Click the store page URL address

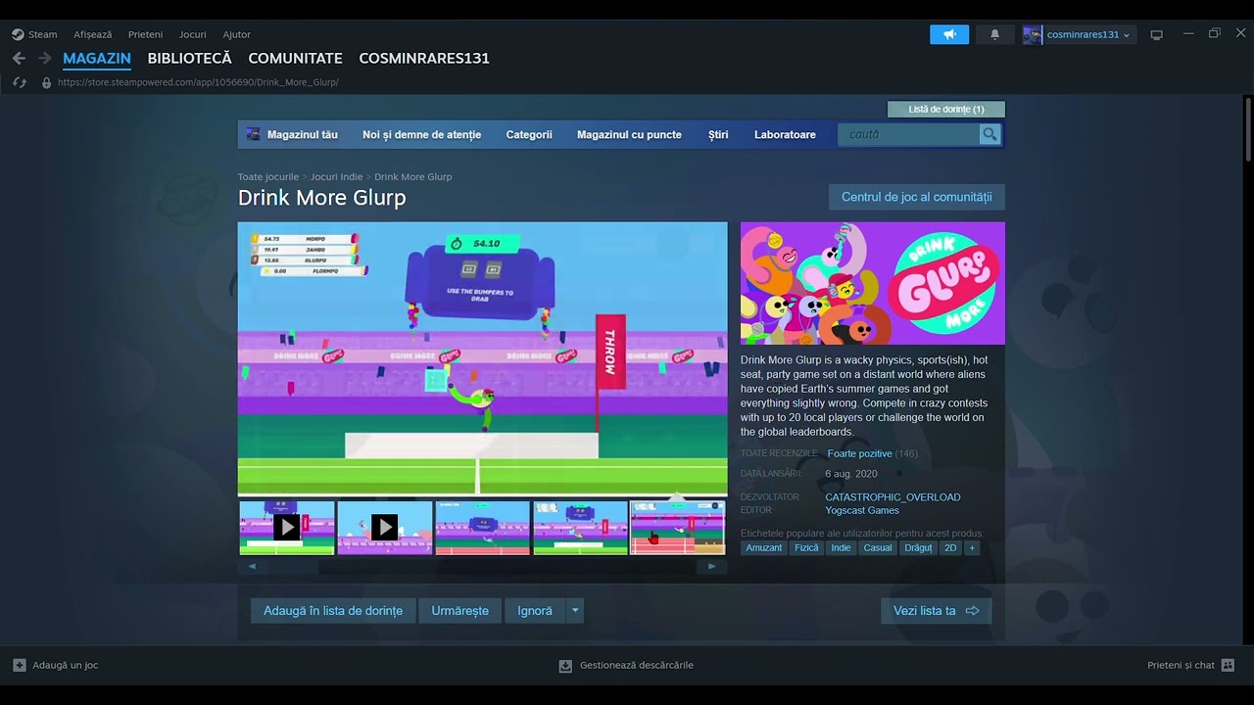pos(198,82)
